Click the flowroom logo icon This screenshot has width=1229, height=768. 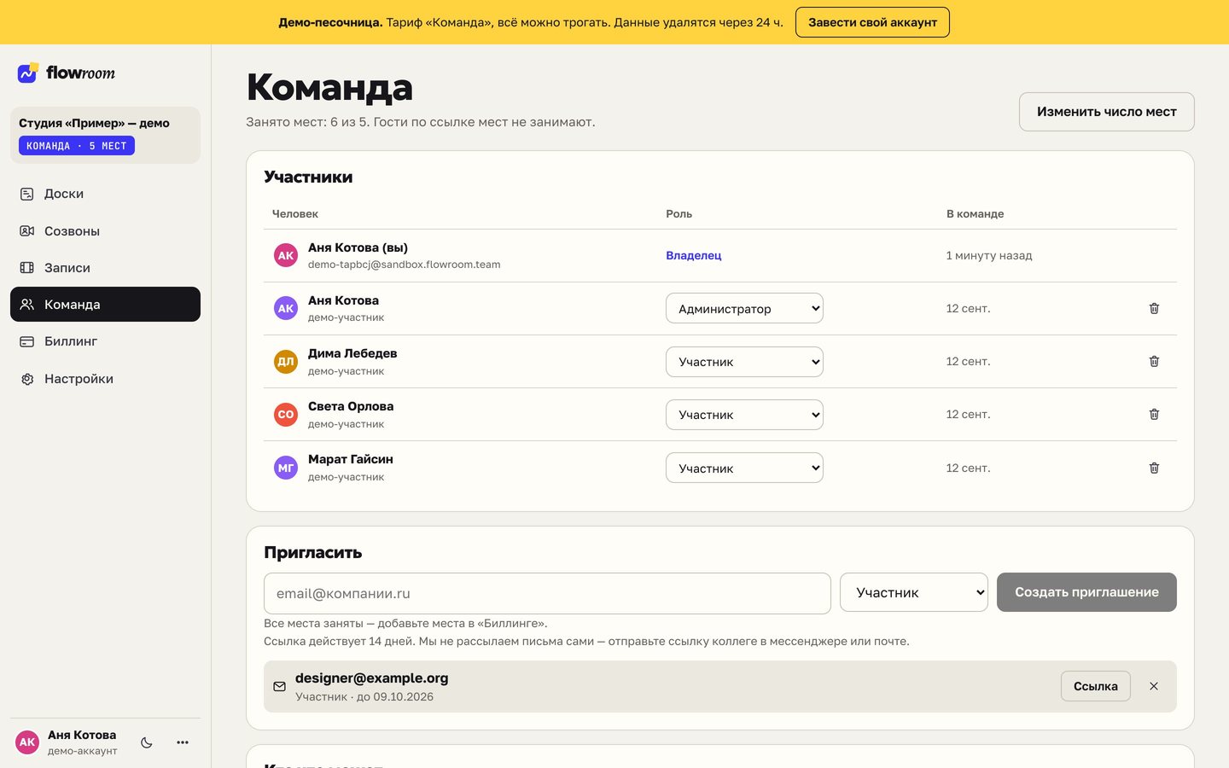coord(28,73)
